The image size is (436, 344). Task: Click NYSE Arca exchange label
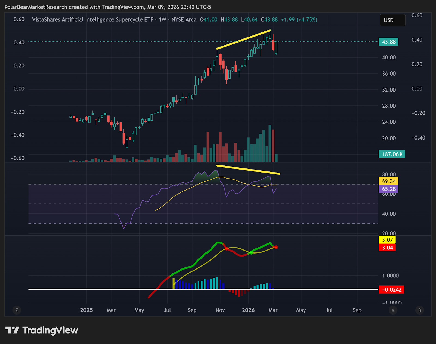pos(184,20)
